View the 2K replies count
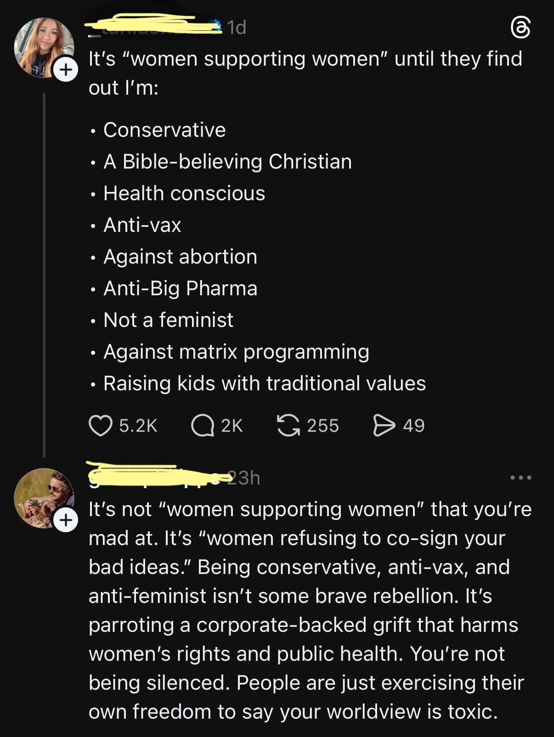Image resolution: width=554 pixels, height=737 pixels. (232, 426)
